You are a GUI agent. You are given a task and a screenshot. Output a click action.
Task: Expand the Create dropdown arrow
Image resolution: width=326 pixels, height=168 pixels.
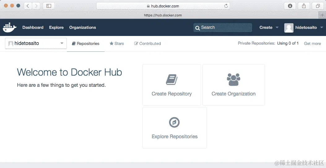pos(277,28)
